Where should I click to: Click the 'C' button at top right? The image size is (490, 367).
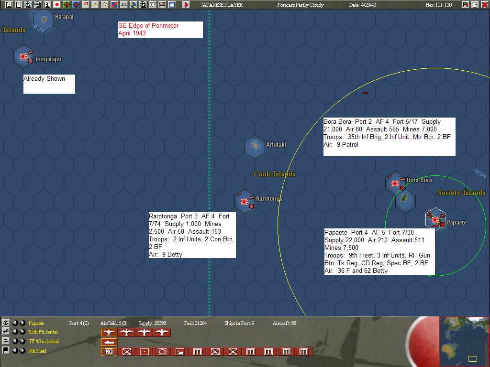pyautogui.click(x=475, y=5)
